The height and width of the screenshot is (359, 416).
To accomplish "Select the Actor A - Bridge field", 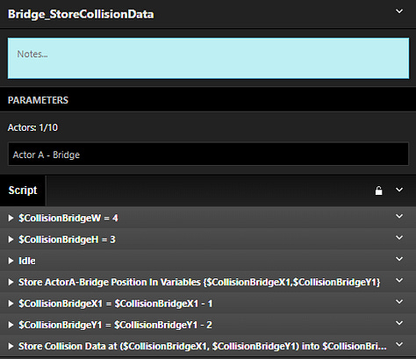I will (x=208, y=154).
